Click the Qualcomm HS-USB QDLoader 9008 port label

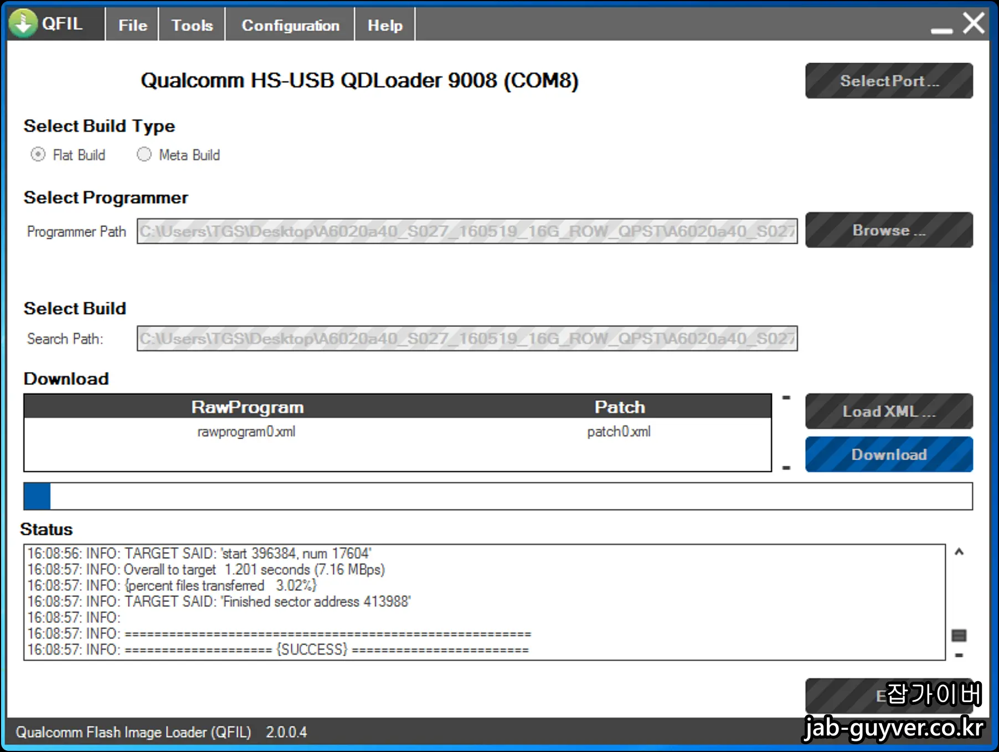point(359,81)
